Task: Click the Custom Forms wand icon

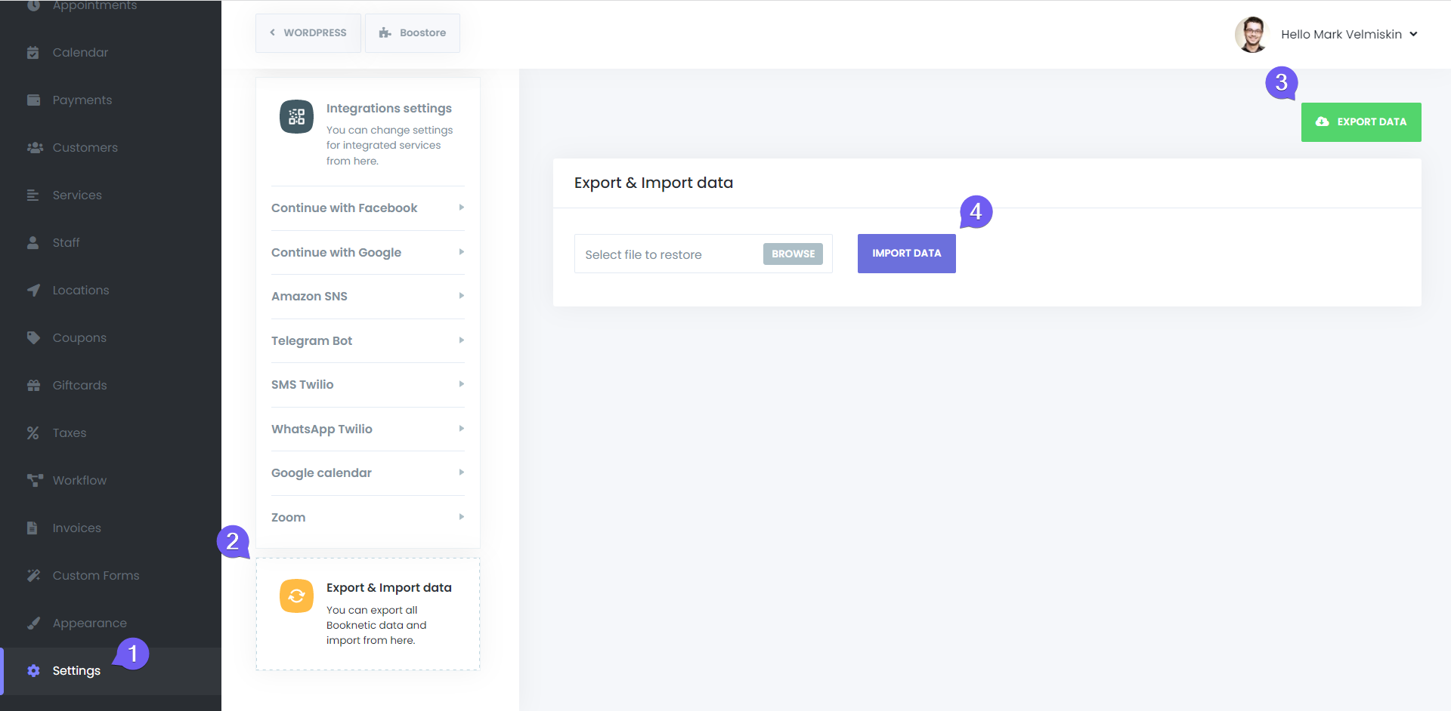Action: point(33,575)
